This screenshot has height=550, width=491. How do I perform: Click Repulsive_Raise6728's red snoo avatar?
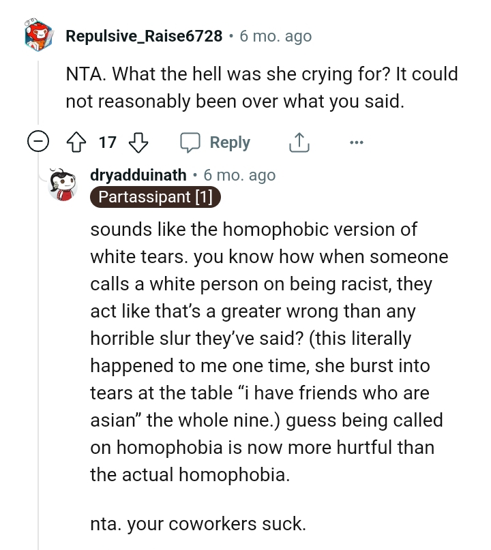pos(39,35)
